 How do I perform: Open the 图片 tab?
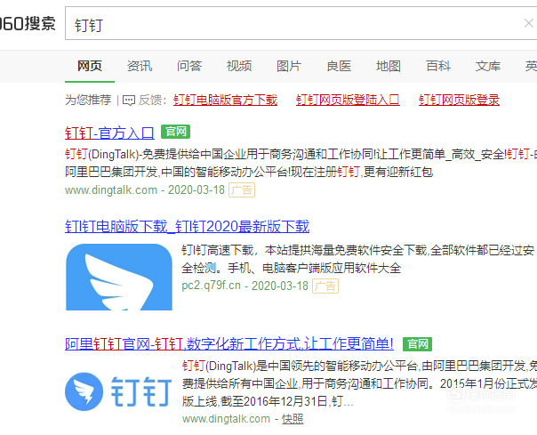pos(289,66)
